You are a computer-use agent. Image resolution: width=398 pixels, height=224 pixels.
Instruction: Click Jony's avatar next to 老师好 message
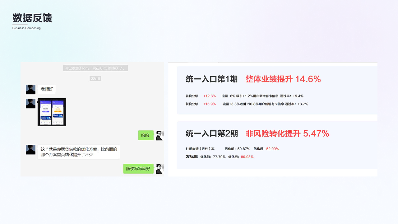click(x=30, y=89)
